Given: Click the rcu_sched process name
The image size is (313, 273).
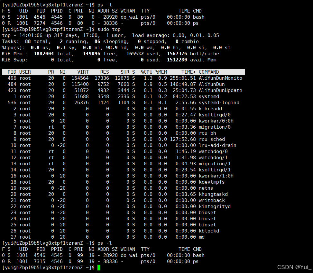Looking at the screenshot, I should pyautogui.click(x=212, y=139).
